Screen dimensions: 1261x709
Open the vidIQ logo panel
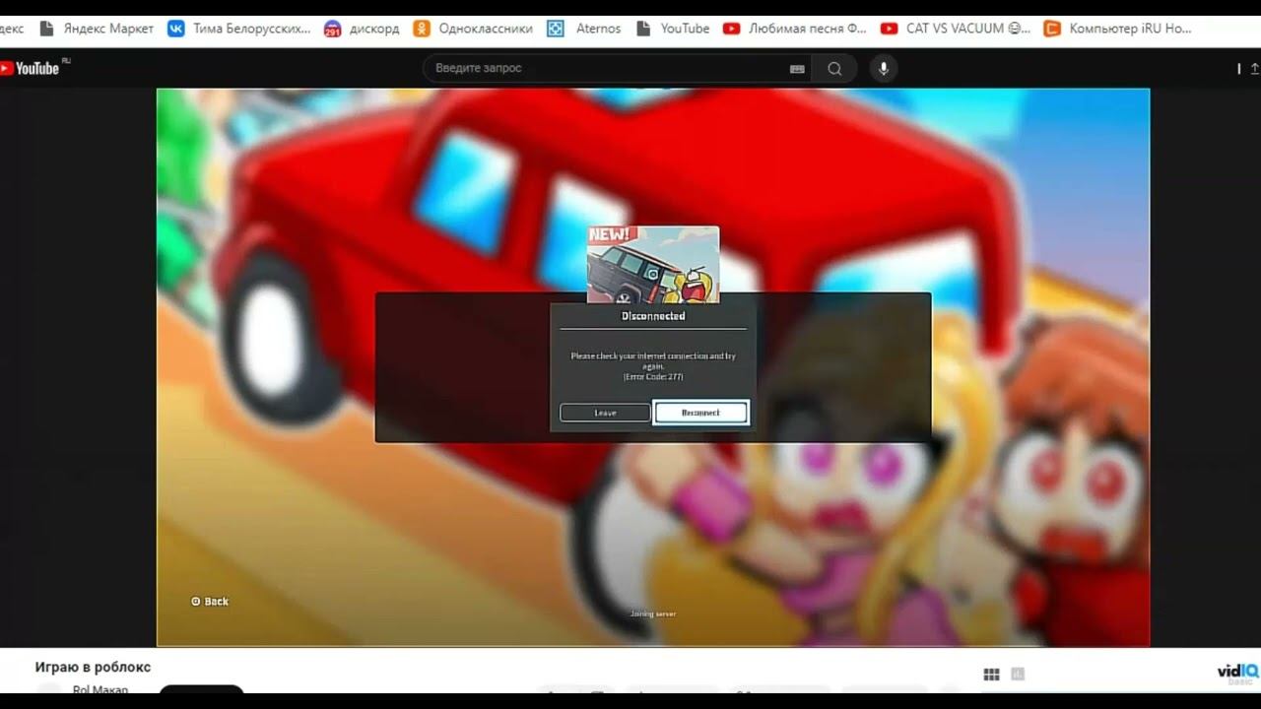(1237, 674)
